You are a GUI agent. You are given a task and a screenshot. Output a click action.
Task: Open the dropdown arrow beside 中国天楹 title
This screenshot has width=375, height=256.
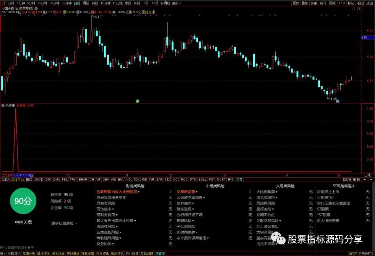pos(36,8)
